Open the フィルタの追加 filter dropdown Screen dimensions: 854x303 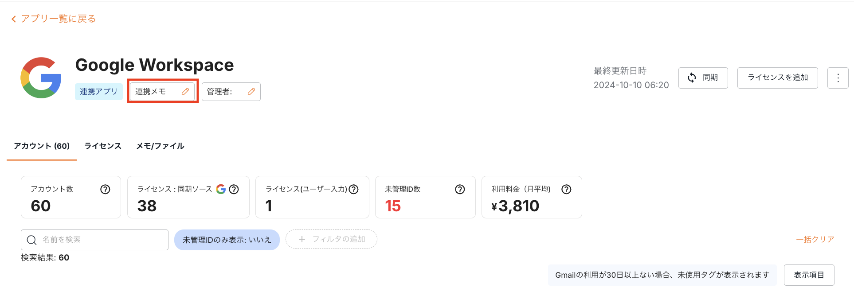pyautogui.click(x=331, y=239)
